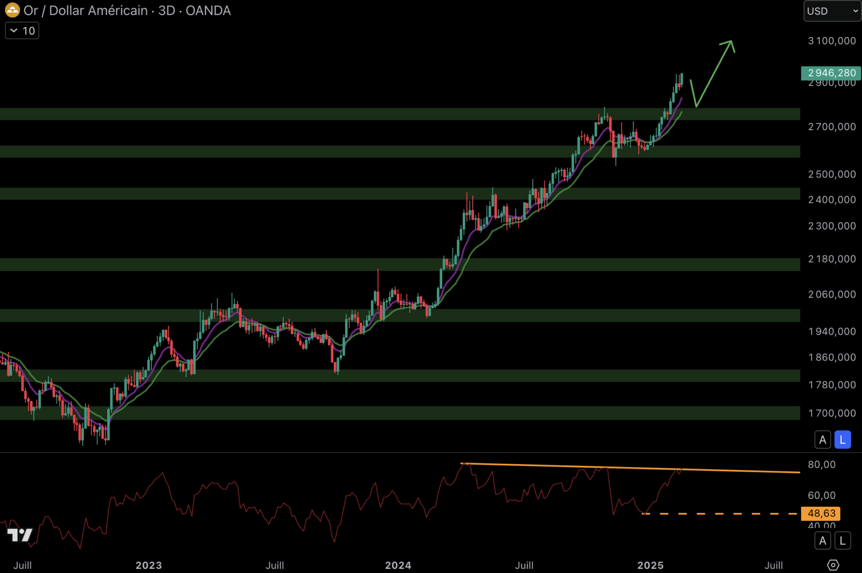Image resolution: width=862 pixels, height=573 pixels.
Task: Click the gold symbol logo icon
Action: 12,10
